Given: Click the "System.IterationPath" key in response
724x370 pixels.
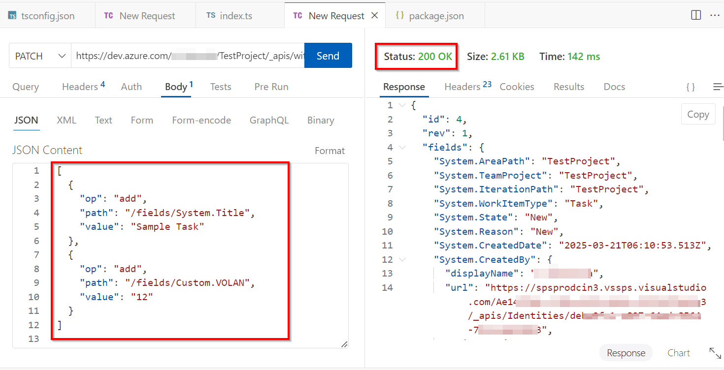Looking at the screenshot, I should pyautogui.click(x=496, y=189).
